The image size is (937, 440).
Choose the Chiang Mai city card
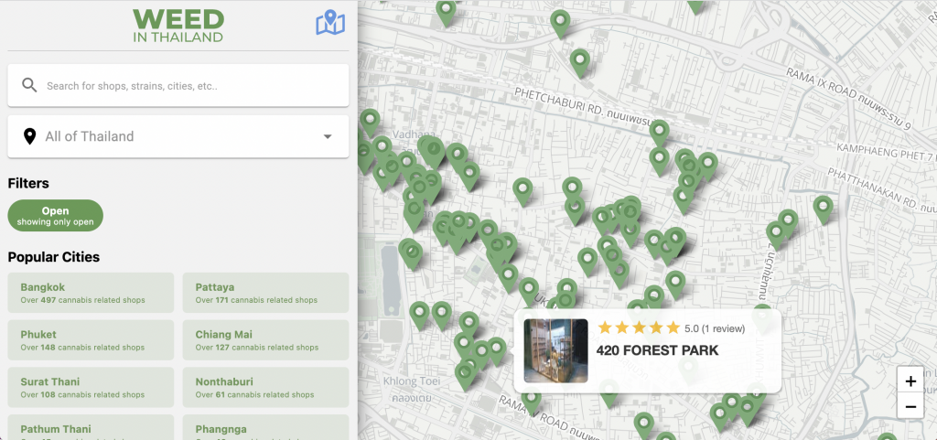click(265, 340)
